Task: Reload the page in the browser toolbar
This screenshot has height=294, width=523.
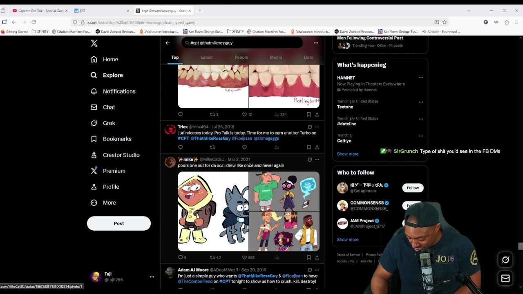Action: 34,22
